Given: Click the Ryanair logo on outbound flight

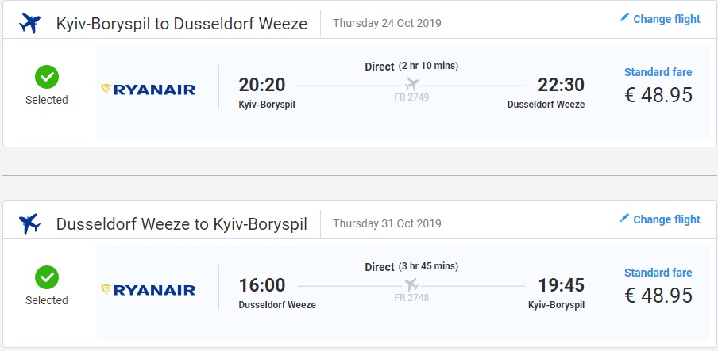Looking at the screenshot, I should pyautogui.click(x=149, y=90).
